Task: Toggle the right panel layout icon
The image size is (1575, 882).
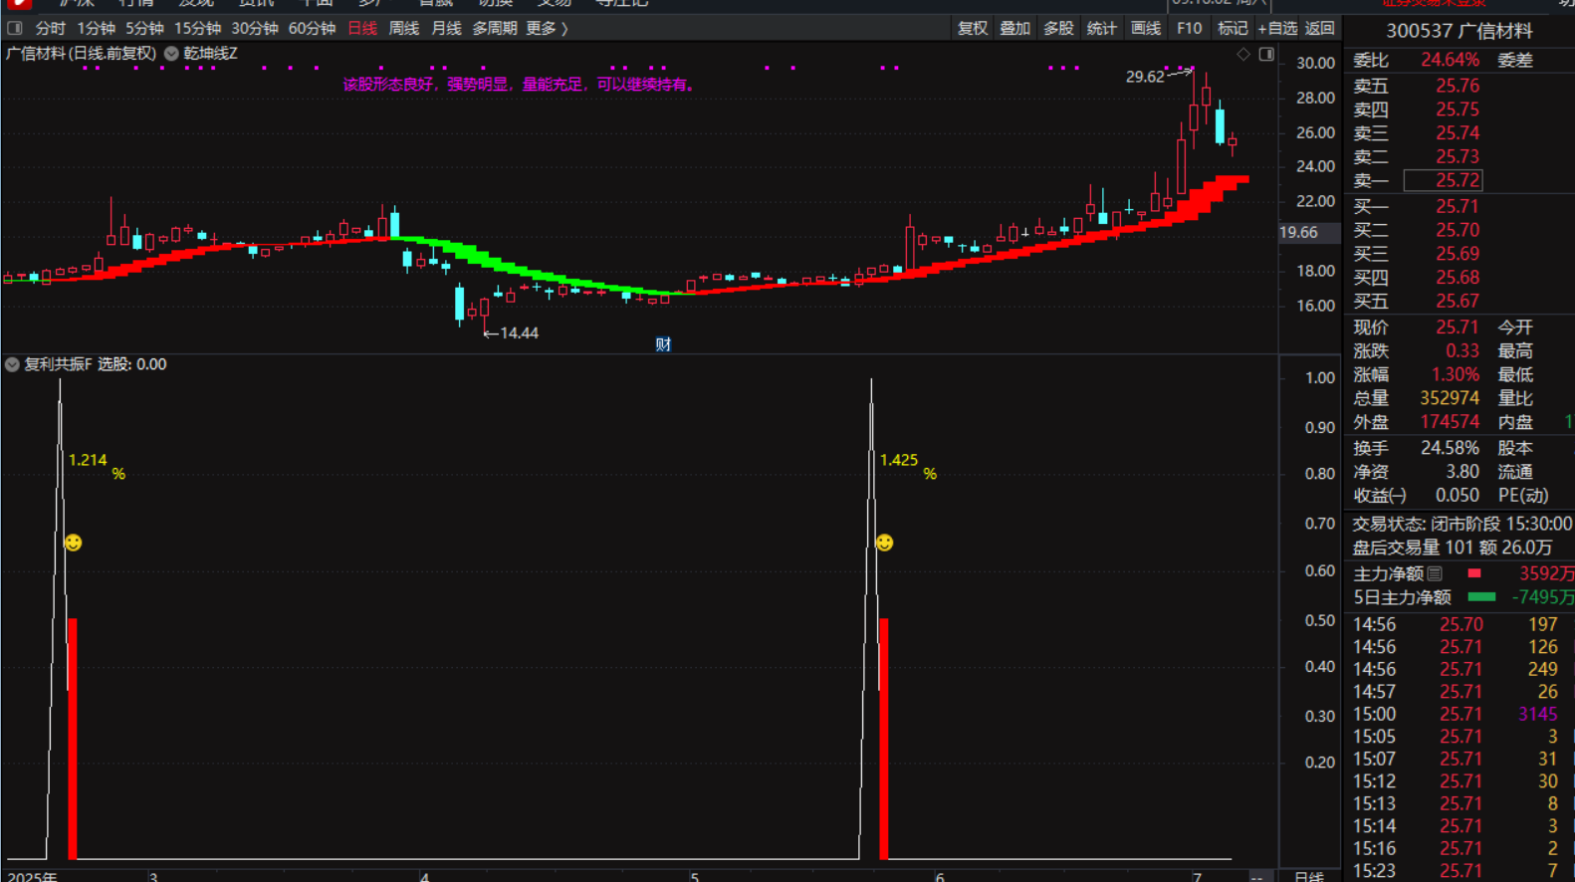Action: [1266, 55]
